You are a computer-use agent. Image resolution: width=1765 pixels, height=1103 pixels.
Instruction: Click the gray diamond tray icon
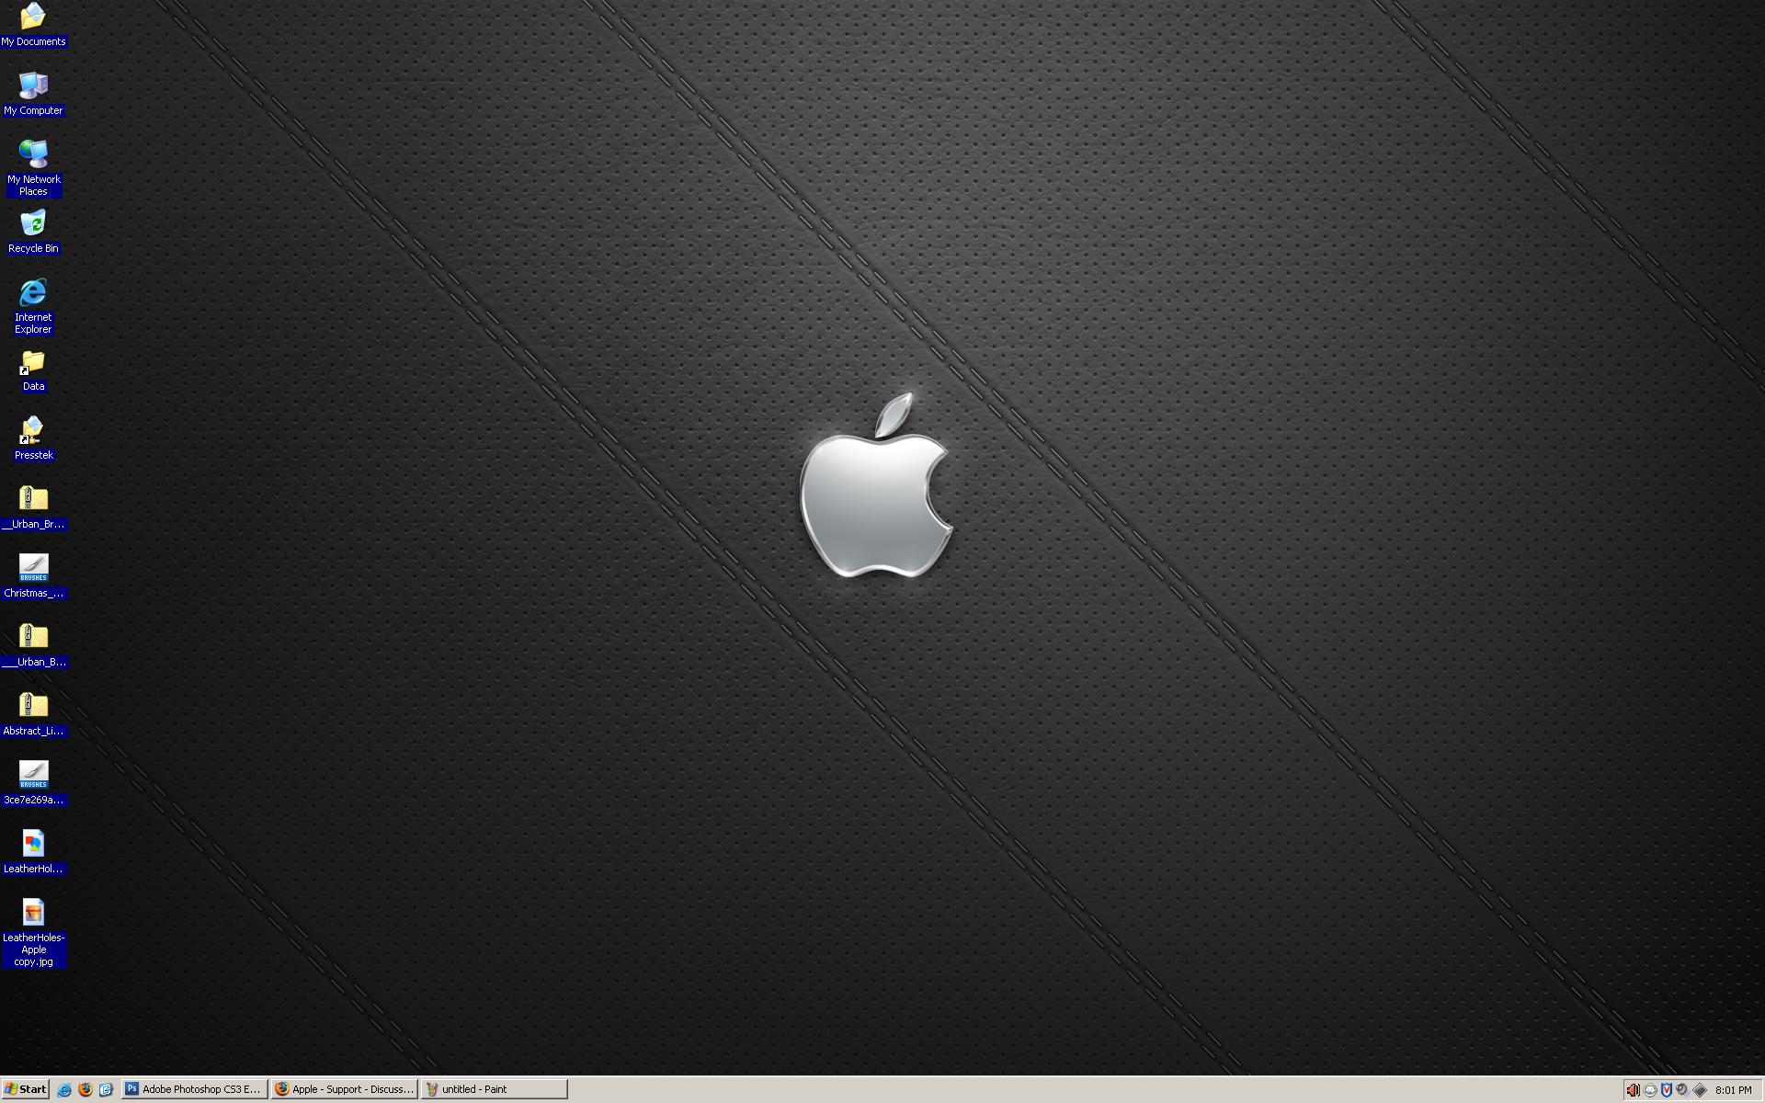1700,1090
